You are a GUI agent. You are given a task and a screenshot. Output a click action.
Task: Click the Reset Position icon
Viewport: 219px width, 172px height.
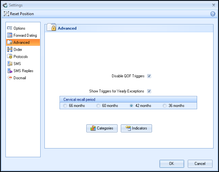pos(6,14)
